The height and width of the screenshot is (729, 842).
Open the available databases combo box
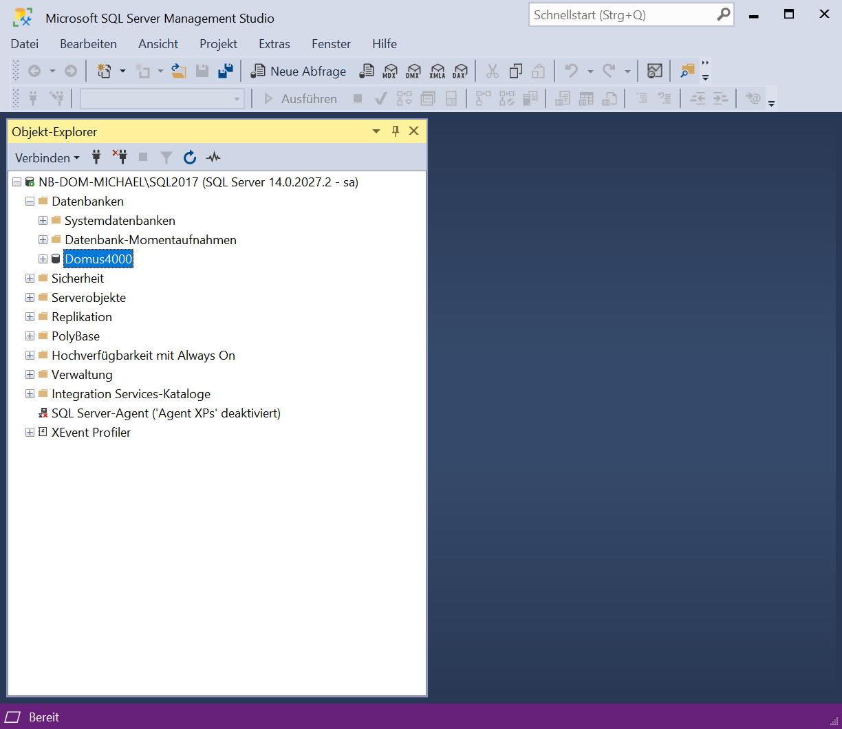pos(162,98)
